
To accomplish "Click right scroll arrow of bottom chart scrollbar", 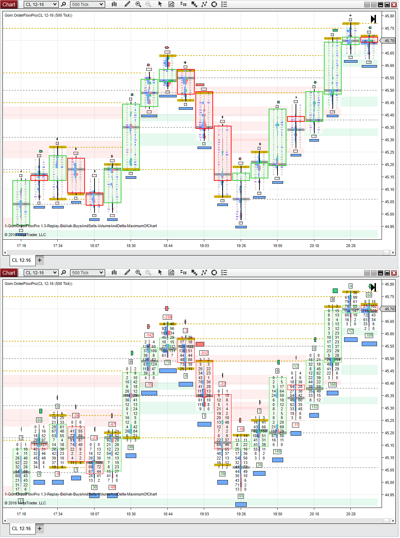I will [x=393, y=521].
